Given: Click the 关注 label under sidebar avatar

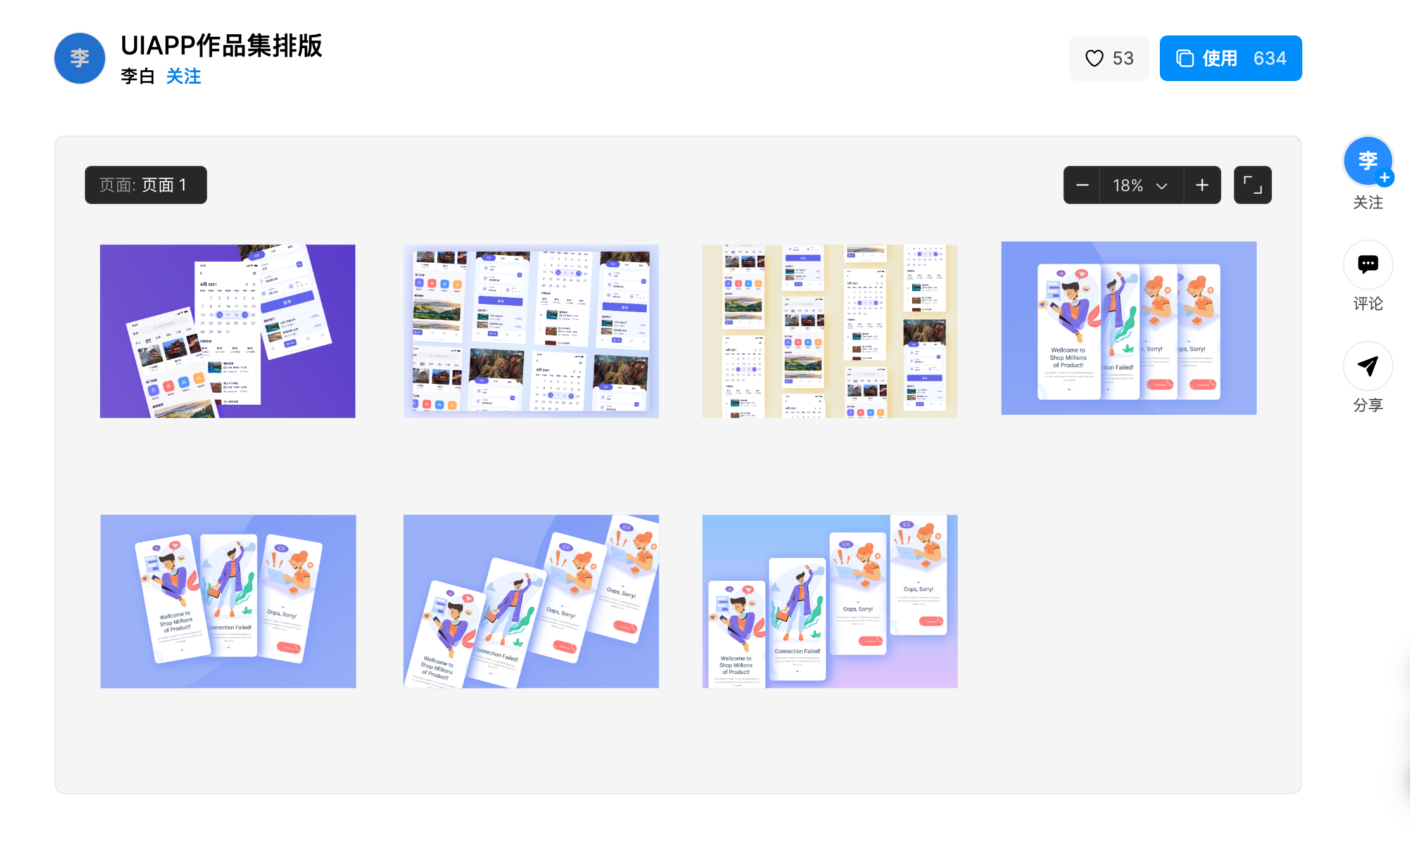Looking at the screenshot, I should tap(1368, 203).
